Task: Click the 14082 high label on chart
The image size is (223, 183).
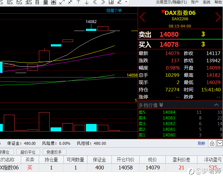Action: pyautogui.click(x=91, y=22)
